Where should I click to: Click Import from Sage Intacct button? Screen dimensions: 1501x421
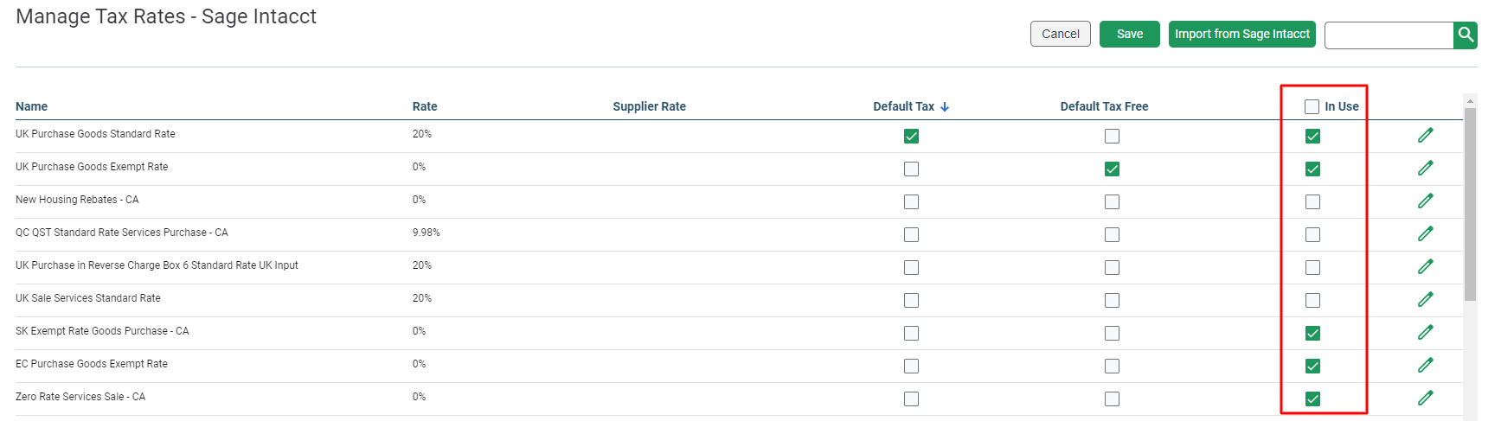1242,34
